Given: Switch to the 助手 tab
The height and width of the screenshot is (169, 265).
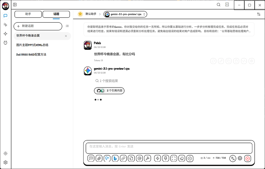Looking at the screenshot, I should 28,14.
